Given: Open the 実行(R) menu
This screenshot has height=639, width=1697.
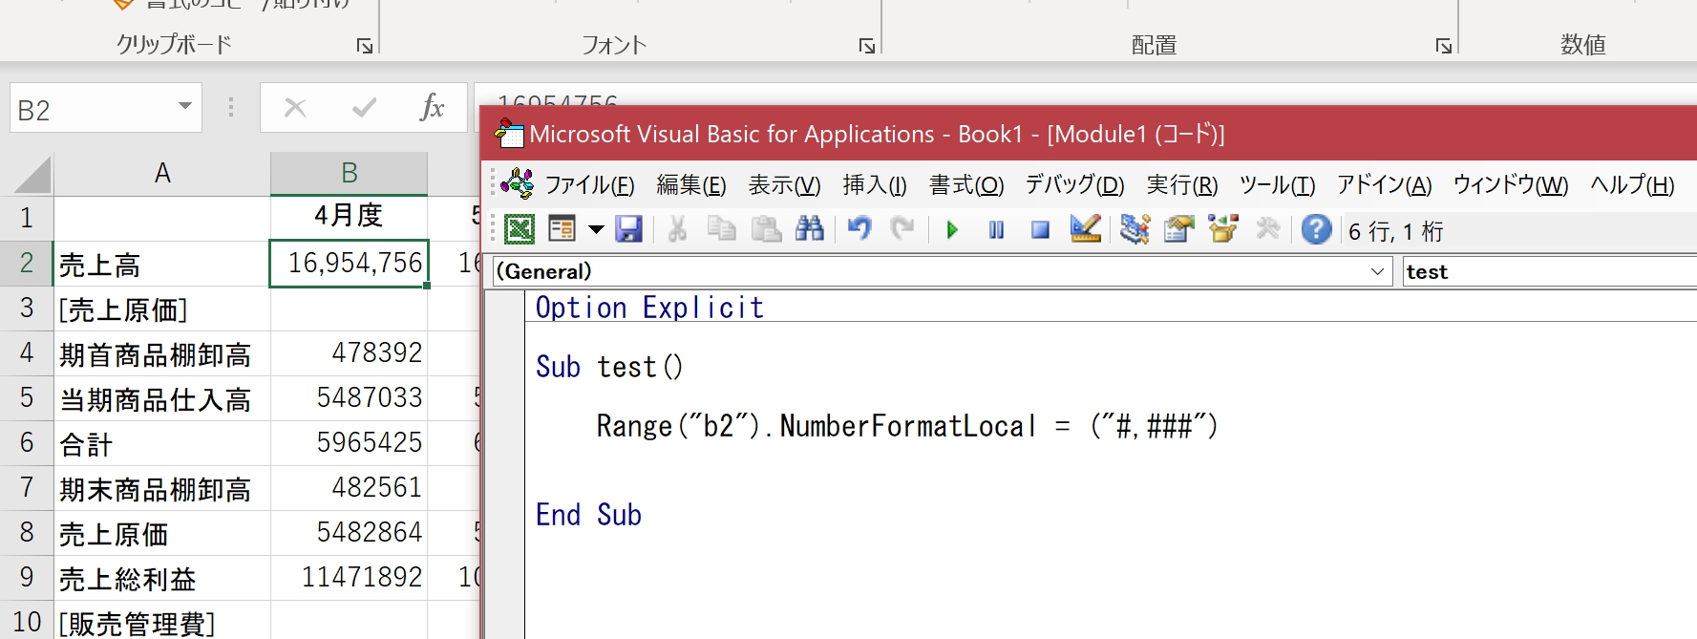Looking at the screenshot, I should pos(1182,184).
